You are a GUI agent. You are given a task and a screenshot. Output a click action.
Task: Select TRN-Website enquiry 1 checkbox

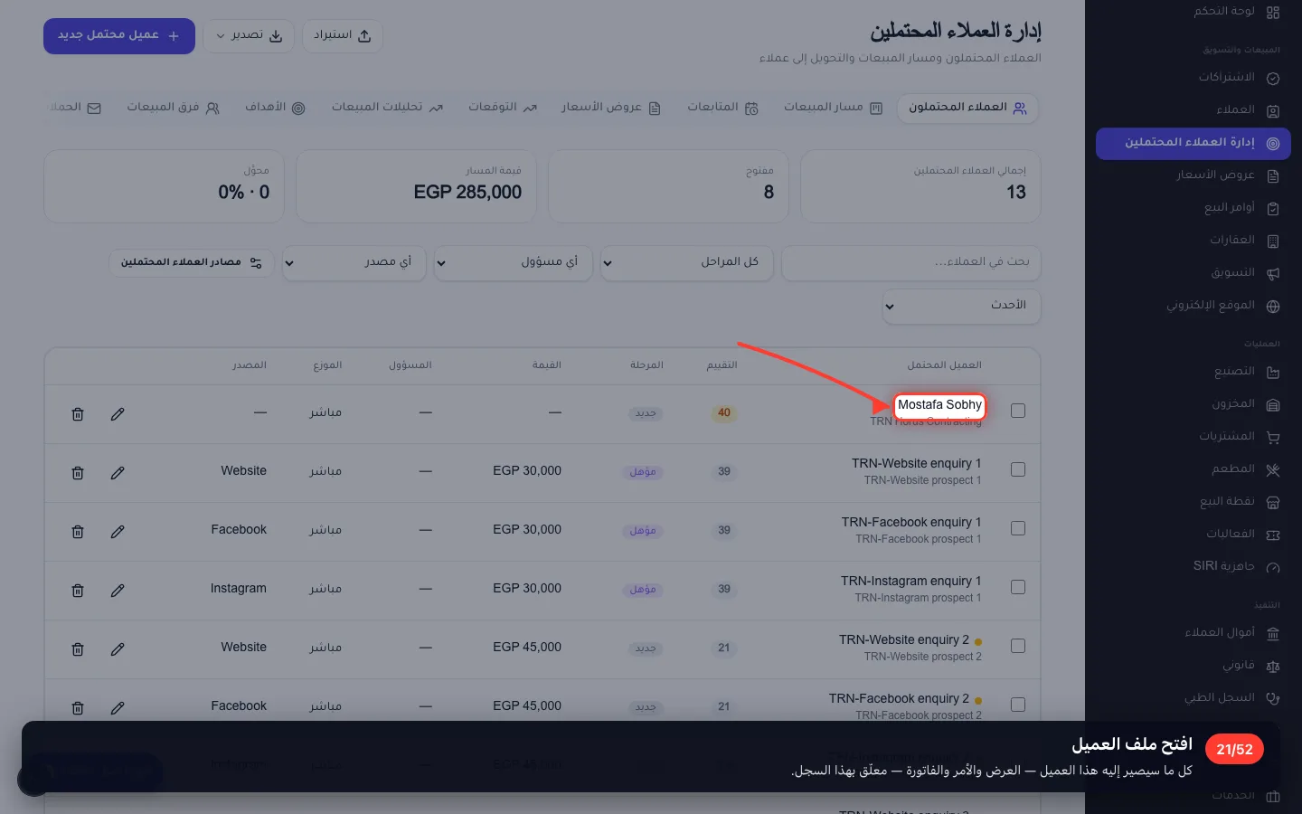[1018, 469]
